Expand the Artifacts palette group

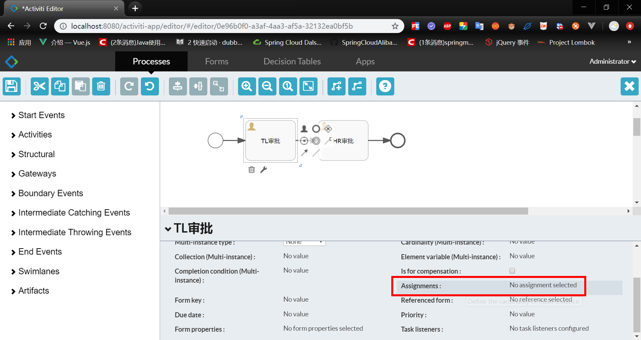click(x=30, y=291)
